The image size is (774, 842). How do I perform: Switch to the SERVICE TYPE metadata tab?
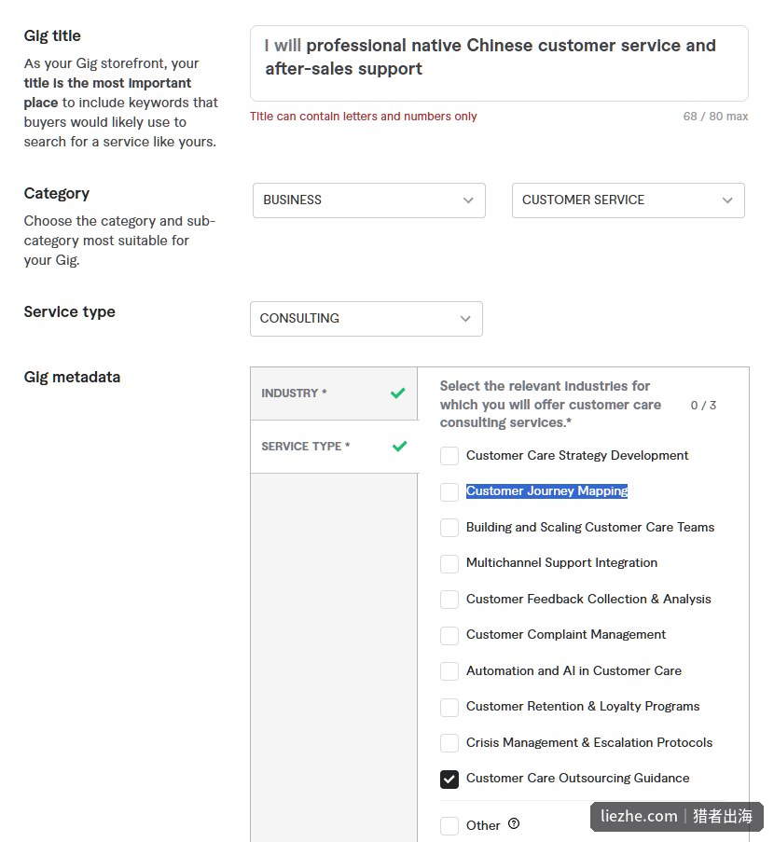click(334, 447)
